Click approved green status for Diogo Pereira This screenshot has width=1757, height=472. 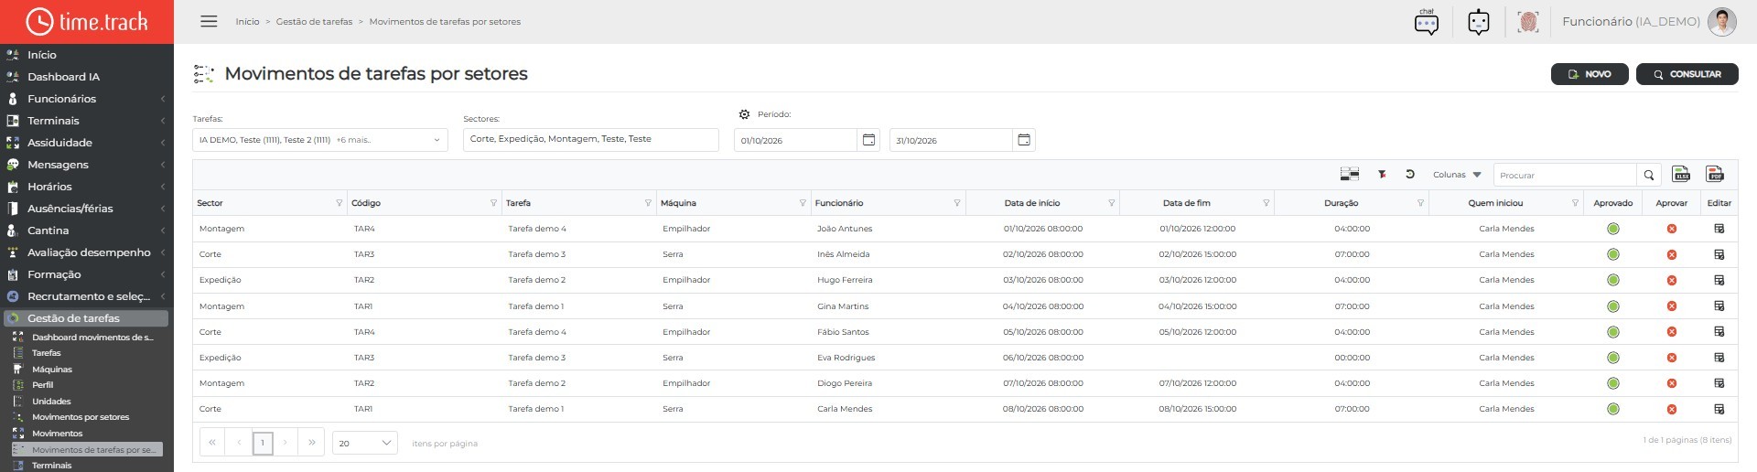1612,383
